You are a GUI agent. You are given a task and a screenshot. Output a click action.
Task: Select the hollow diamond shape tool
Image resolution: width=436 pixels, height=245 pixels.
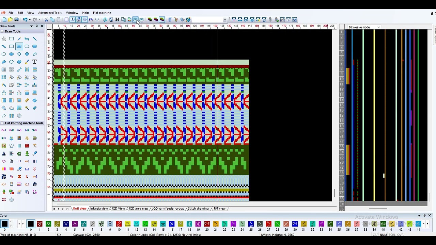[x=19, y=54]
